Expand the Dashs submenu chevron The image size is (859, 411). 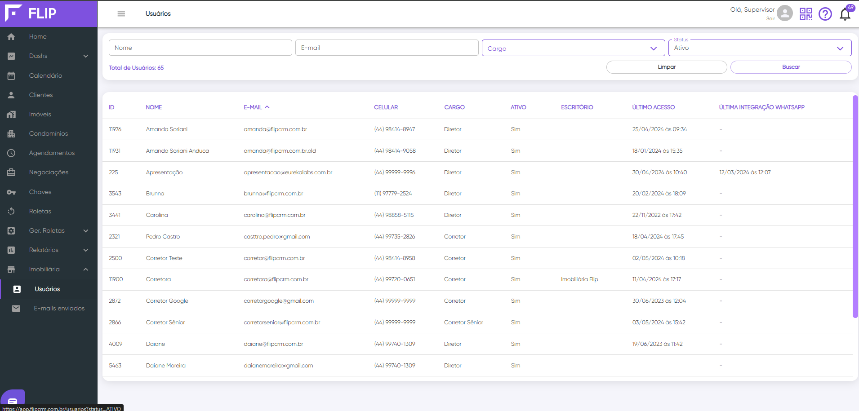click(x=86, y=56)
